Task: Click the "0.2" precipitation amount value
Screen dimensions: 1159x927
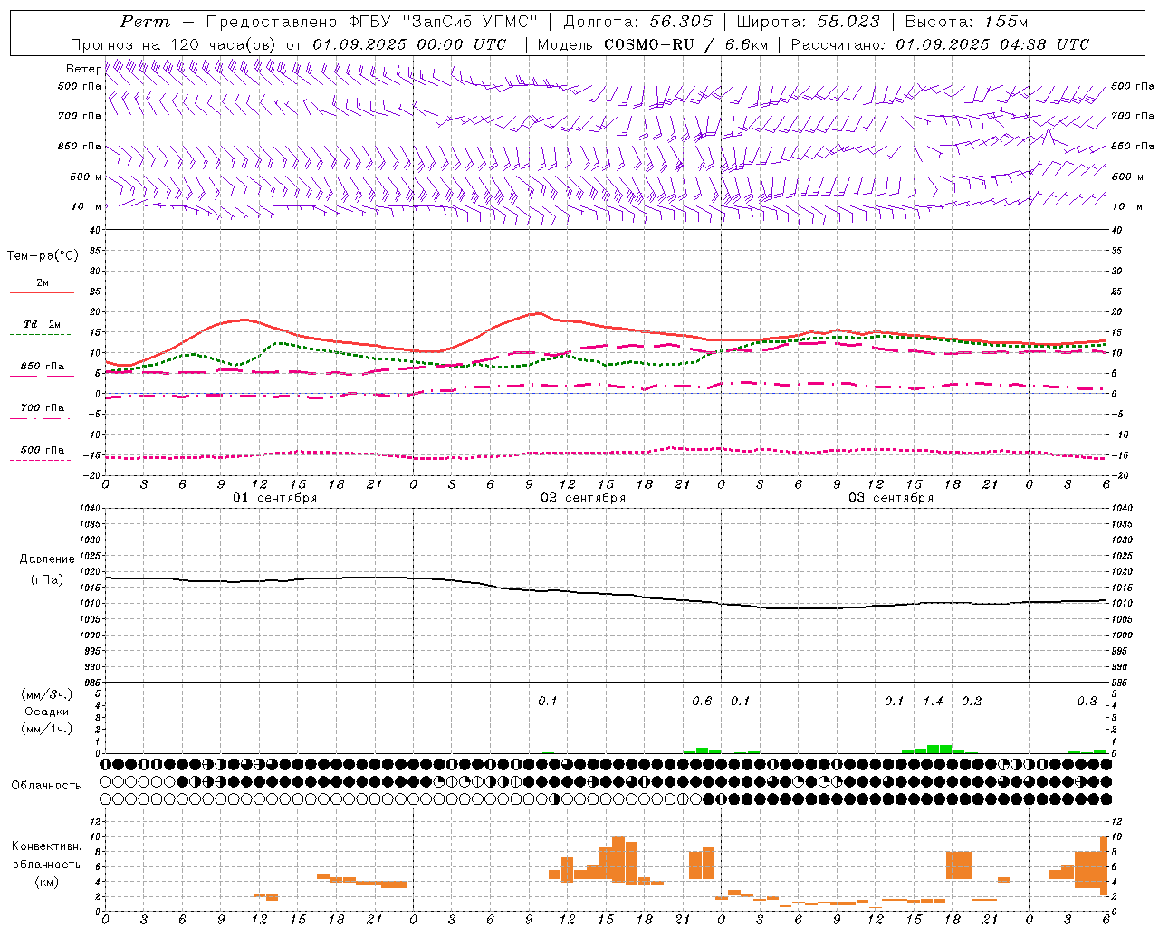Action: 972,702
